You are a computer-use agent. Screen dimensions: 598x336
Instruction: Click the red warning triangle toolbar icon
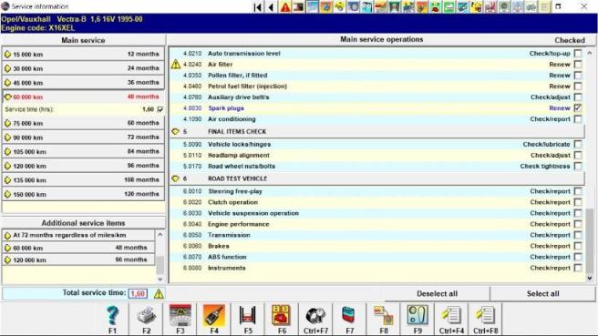tap(285, 7)
